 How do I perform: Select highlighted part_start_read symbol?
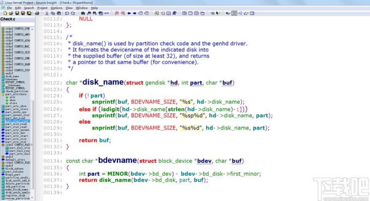click(16, 121)
